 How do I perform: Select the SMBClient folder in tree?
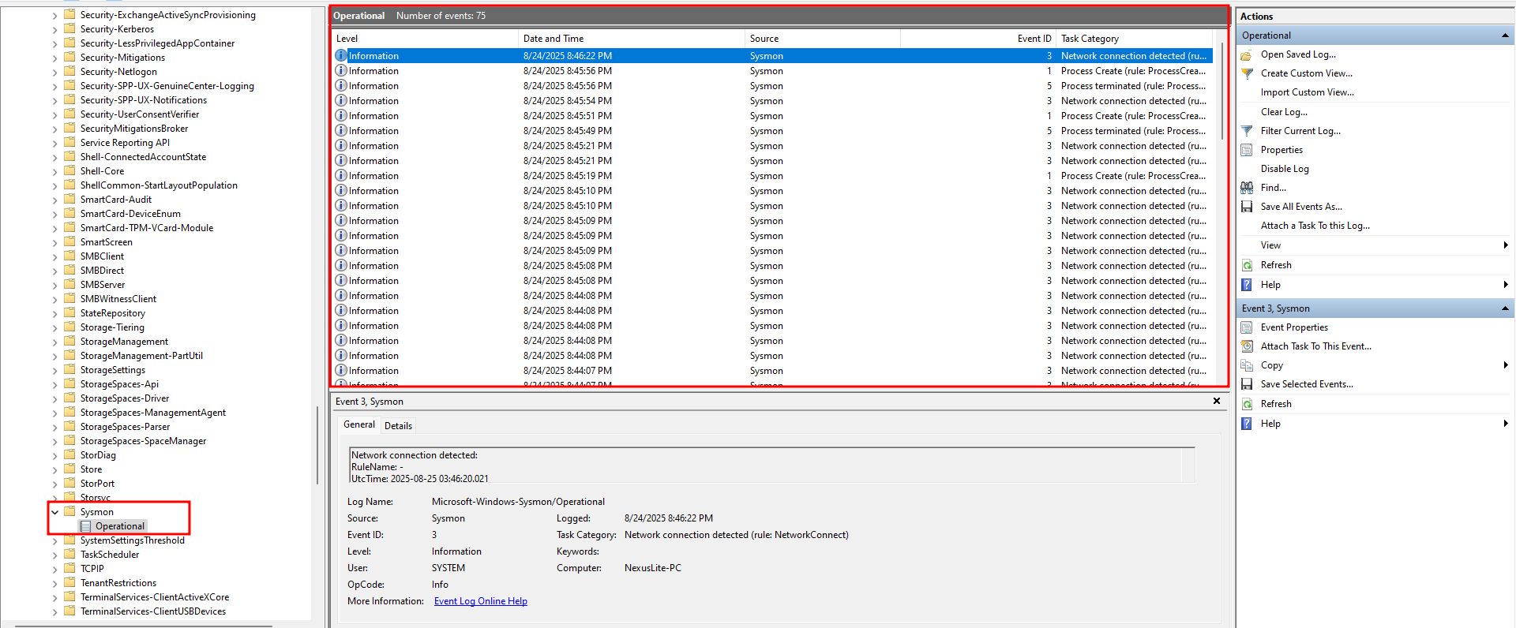(102, 256)
